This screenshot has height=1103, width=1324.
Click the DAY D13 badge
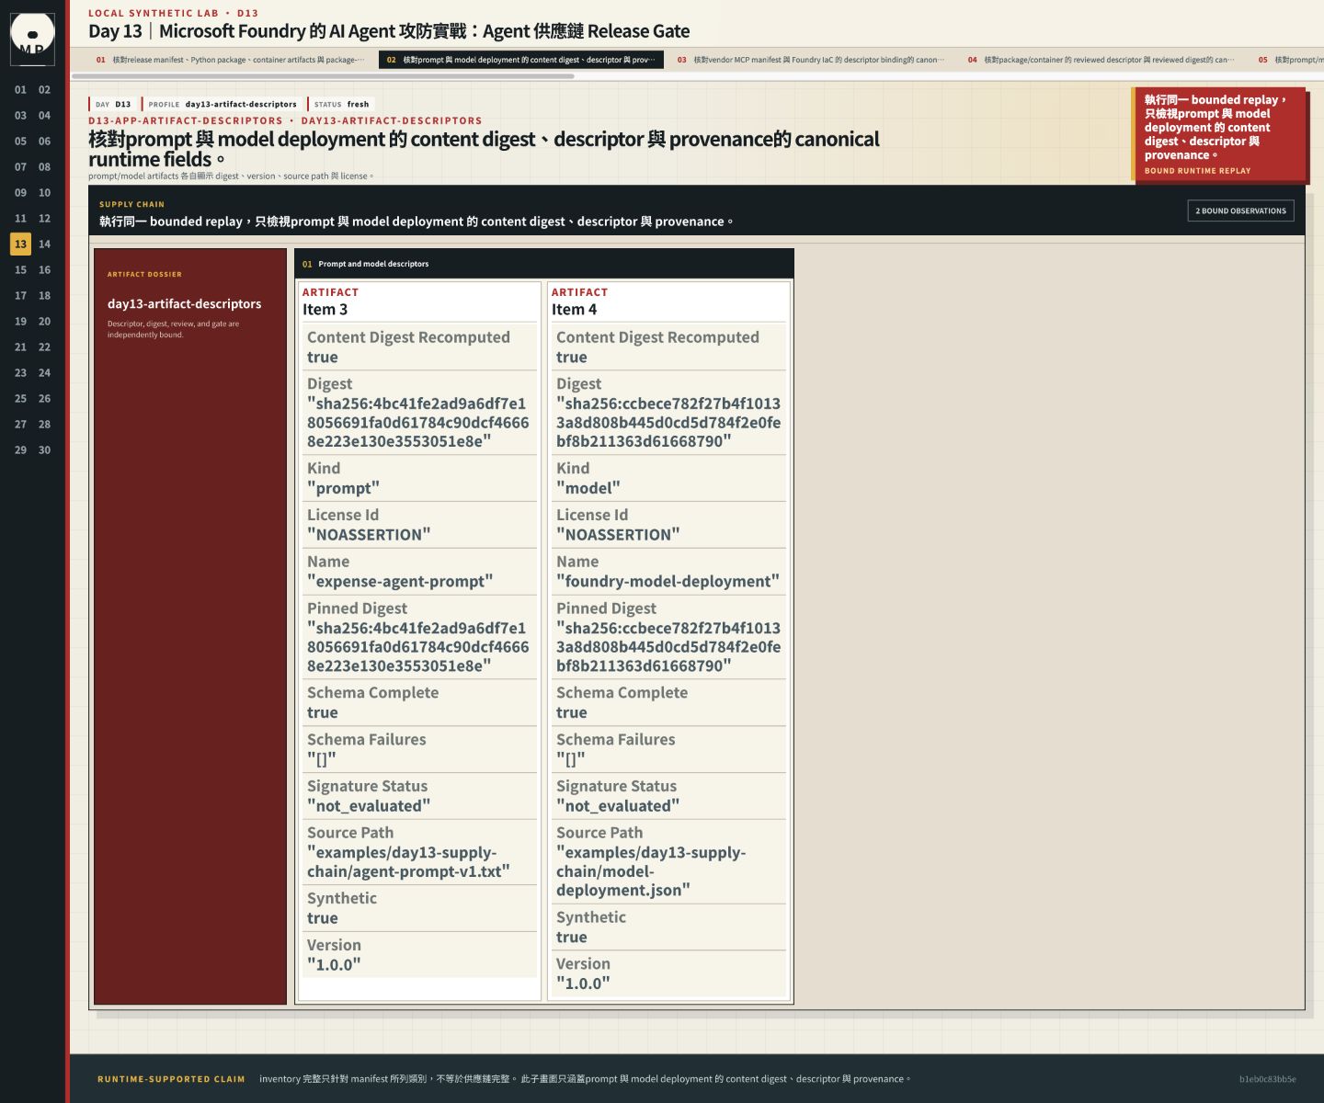pyautogui.click(x=113, y=104)
